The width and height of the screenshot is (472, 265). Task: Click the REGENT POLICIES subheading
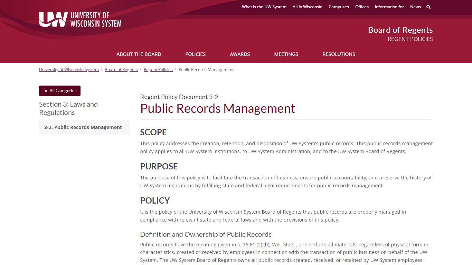[410, 39]
